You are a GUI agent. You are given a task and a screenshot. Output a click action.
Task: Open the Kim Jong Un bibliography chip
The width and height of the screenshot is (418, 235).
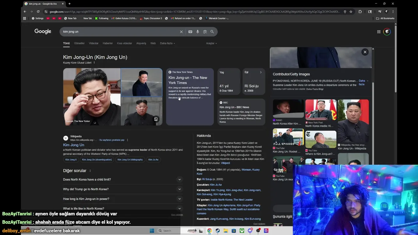click(130, 160)
